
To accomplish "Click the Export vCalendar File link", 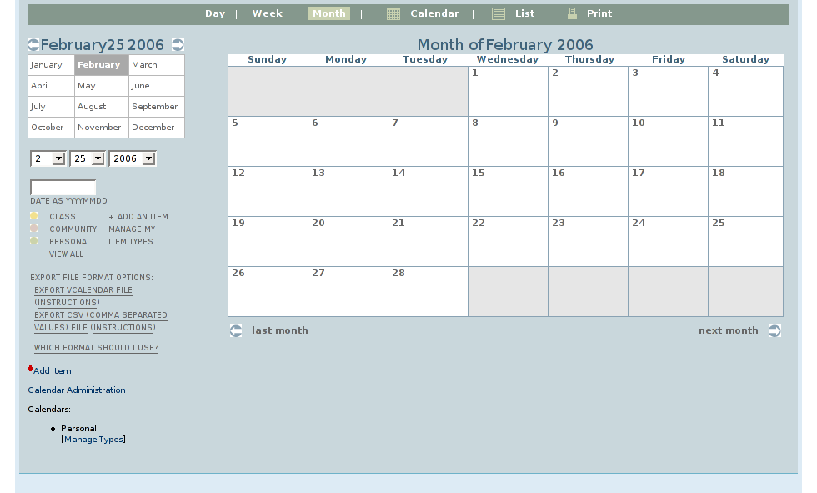I will tap(83, 290).
